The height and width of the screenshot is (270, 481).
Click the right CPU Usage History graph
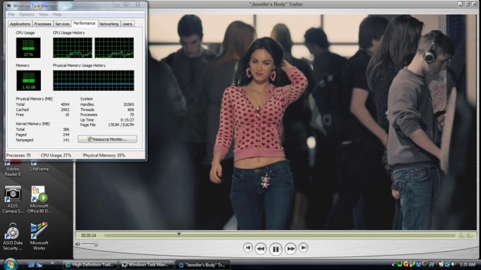point(114,48)
